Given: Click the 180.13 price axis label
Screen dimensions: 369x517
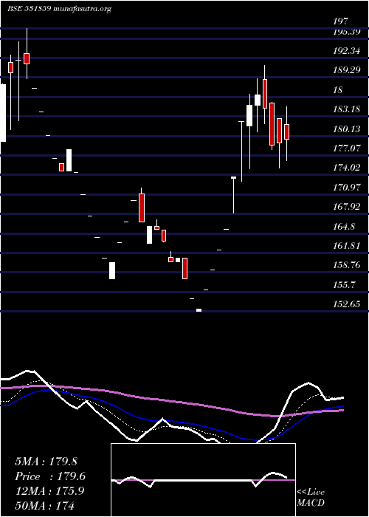Looking at the screenshot, I should click(347, 129).
